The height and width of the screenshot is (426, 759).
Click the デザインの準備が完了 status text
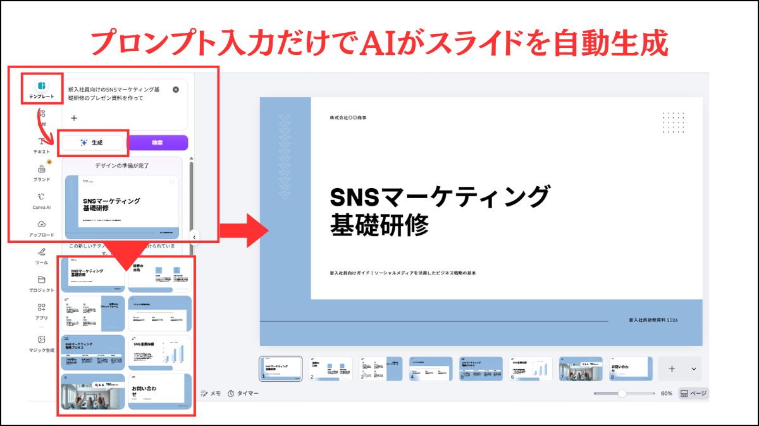[x=122, y=165]
